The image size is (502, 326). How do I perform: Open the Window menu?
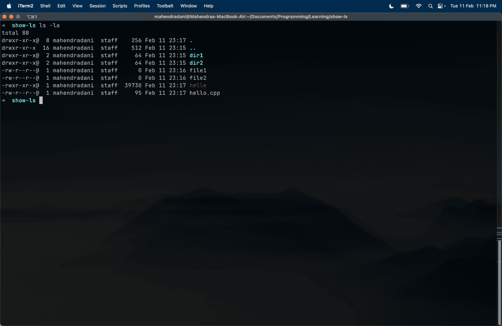pos(188,6)
